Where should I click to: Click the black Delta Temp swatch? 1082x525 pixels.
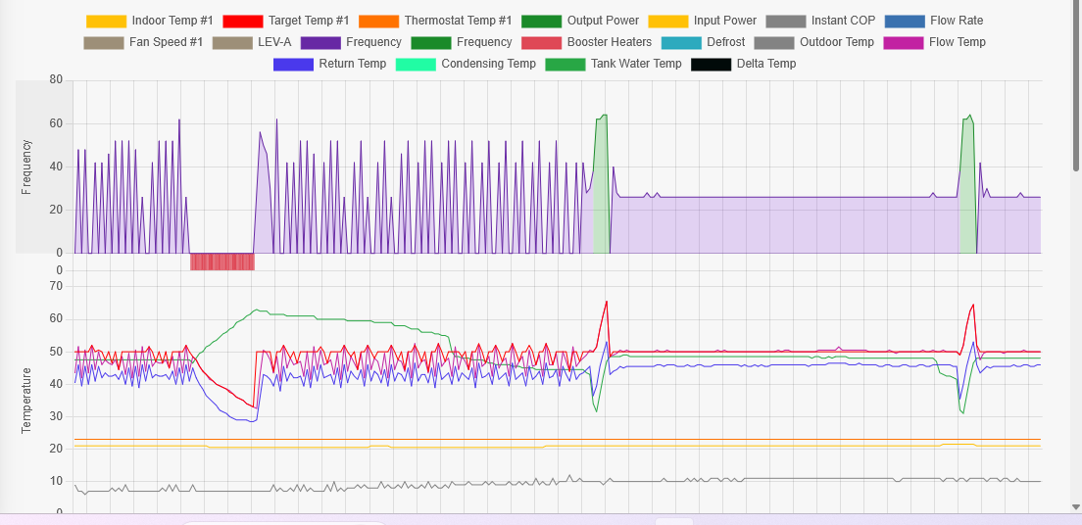(x=711, y=64)
